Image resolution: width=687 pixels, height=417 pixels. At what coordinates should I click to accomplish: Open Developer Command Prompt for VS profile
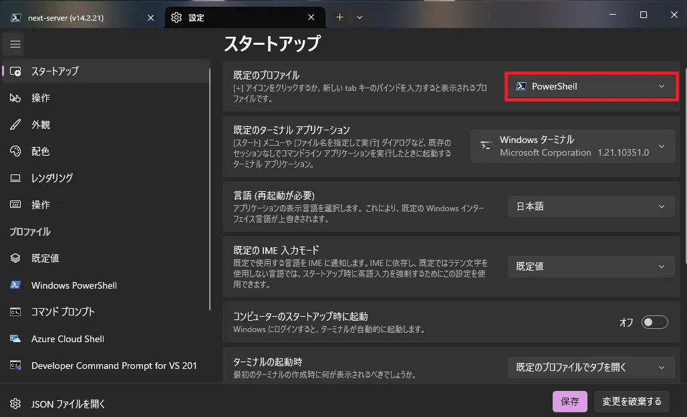[106, 366]
